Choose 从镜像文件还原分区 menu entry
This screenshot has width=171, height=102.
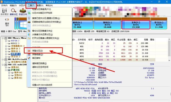click(x=42, y=34)
